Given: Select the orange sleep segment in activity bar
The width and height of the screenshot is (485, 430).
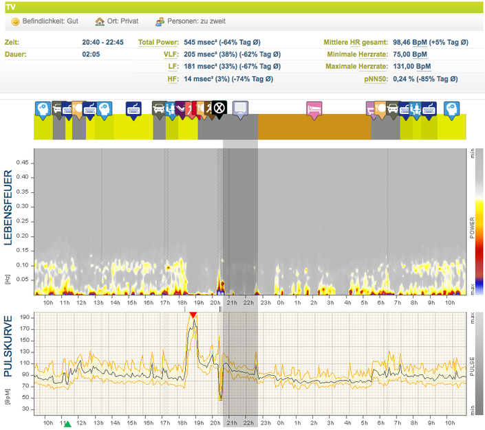Looking at the screenshot, I should [x=314, y=127].
